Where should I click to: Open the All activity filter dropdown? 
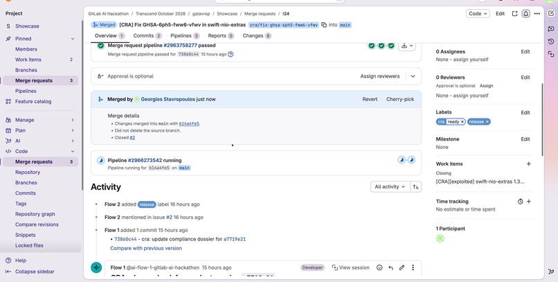click(390, 186)
